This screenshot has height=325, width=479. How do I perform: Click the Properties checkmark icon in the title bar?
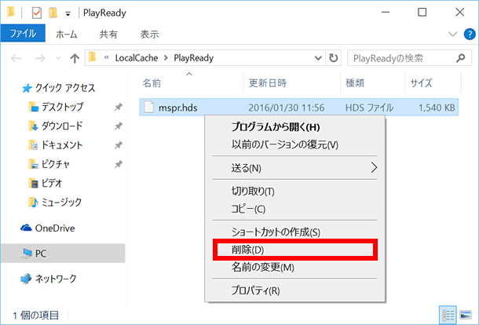(37, 13)
